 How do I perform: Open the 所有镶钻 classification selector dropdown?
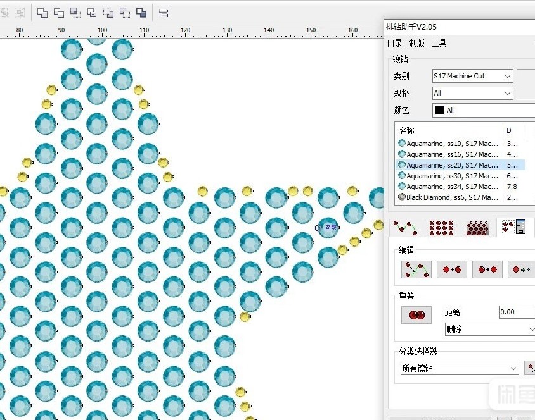tap(460, 368)
